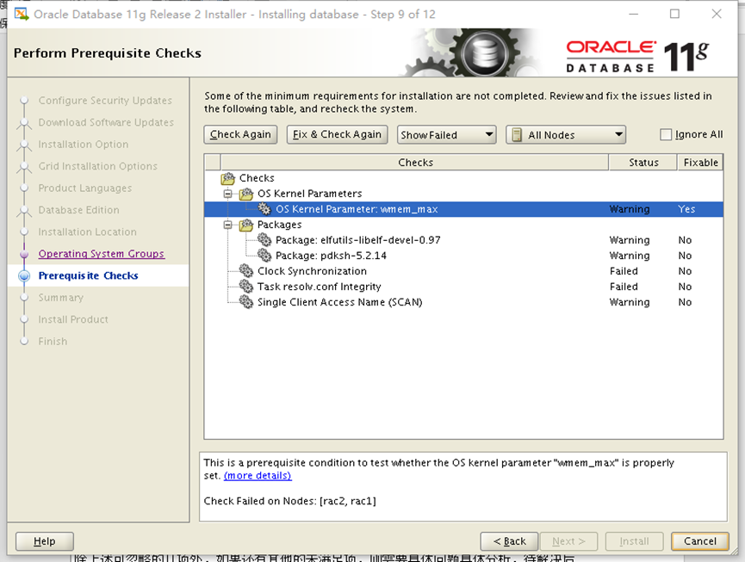Click the Packages folder icon
Image resolution: width=745 pixels, height=562 pixels.
(x=246, y=225)
